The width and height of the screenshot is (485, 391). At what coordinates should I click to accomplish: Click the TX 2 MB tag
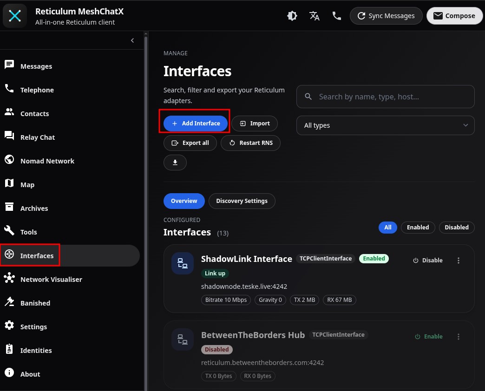304,300
